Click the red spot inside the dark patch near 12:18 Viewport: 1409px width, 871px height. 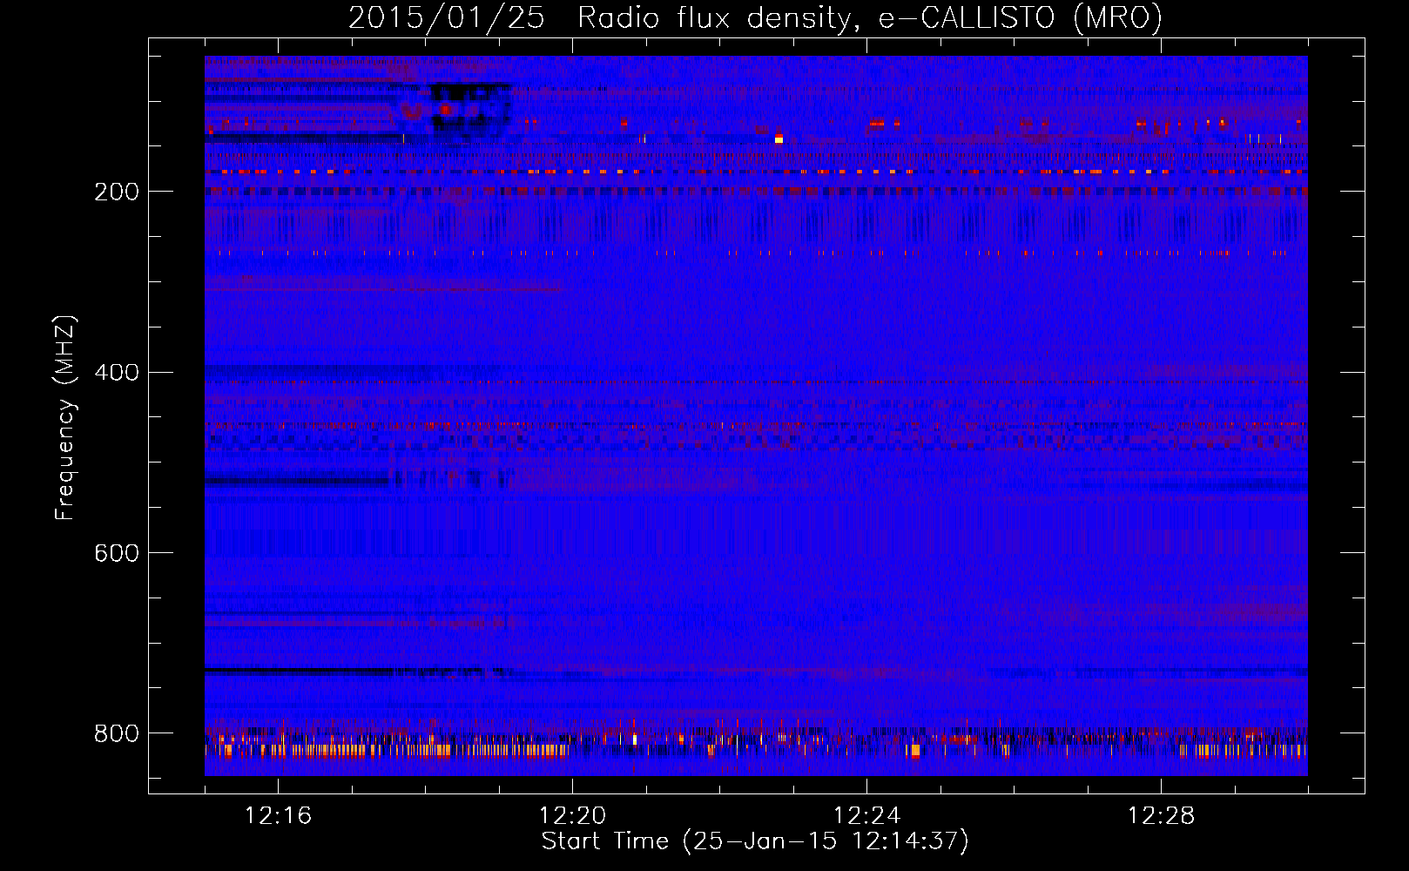(445, 110)
